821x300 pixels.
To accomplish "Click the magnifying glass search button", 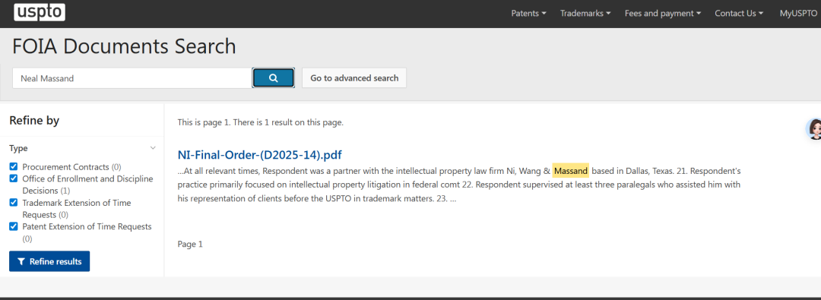I will coord(274,78).
